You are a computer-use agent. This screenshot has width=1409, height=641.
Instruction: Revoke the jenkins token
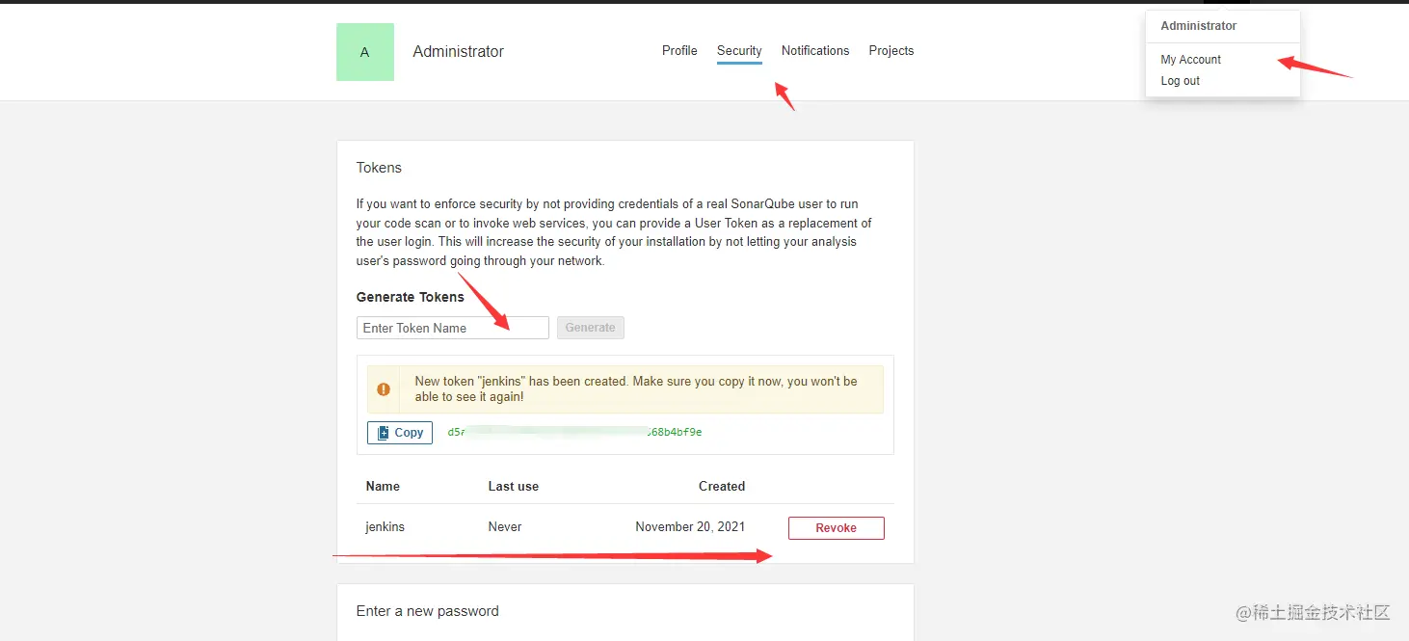pos(836,528)
